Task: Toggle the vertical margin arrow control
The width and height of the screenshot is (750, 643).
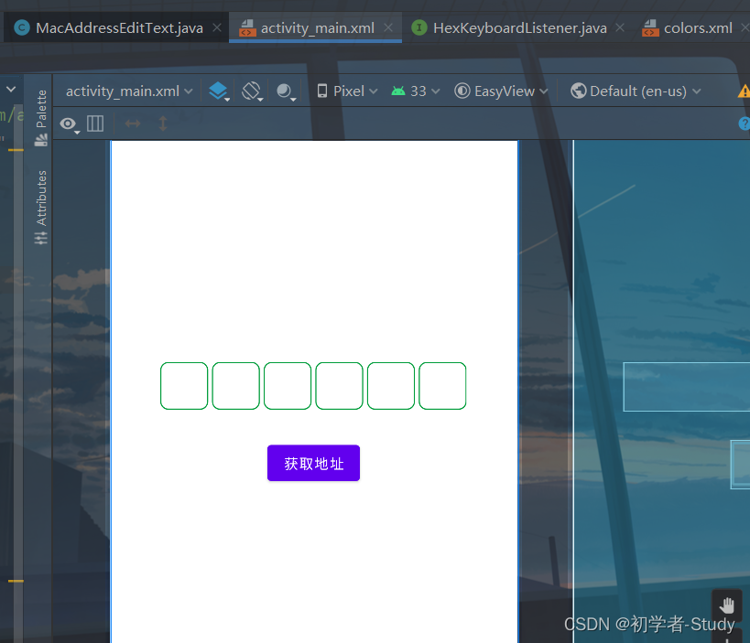Action: pos(163,123)
